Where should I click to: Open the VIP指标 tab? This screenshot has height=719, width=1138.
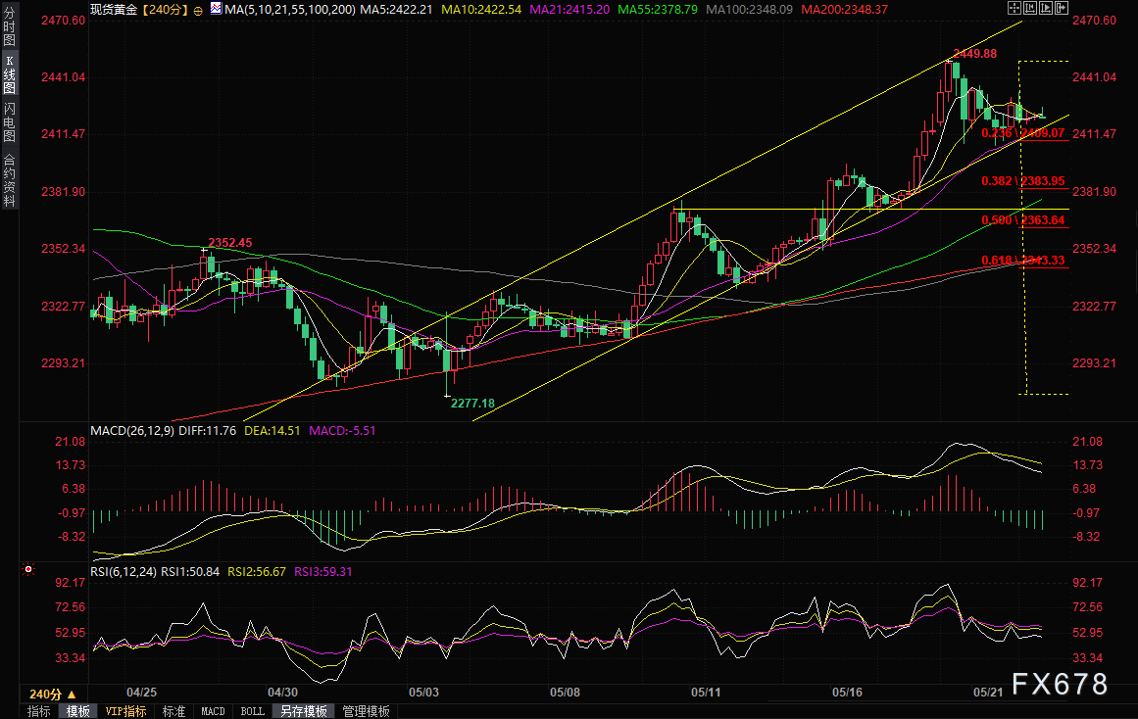(125, 711)
